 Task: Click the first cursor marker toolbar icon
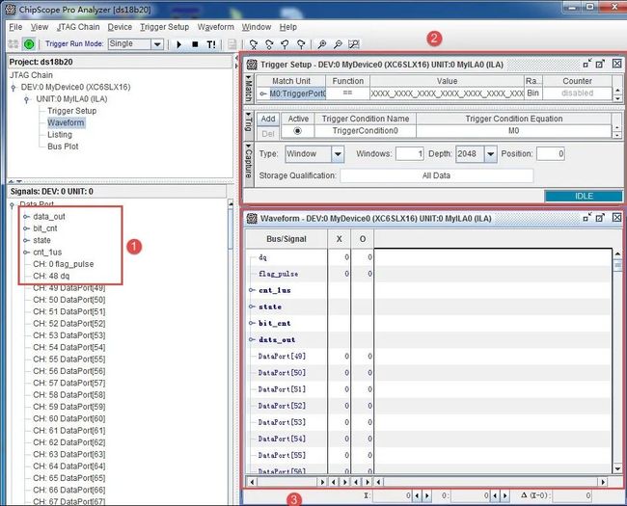(253, 44)
